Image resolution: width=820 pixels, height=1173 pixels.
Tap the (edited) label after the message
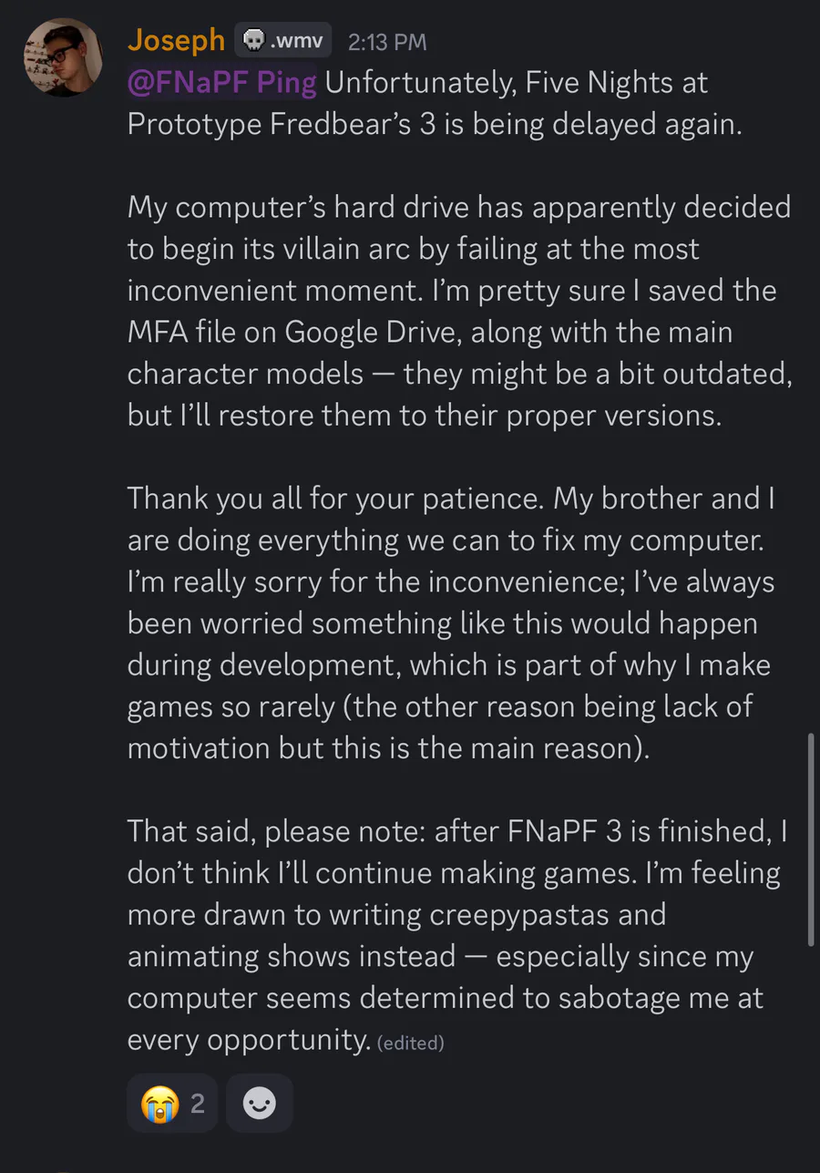410,1043
